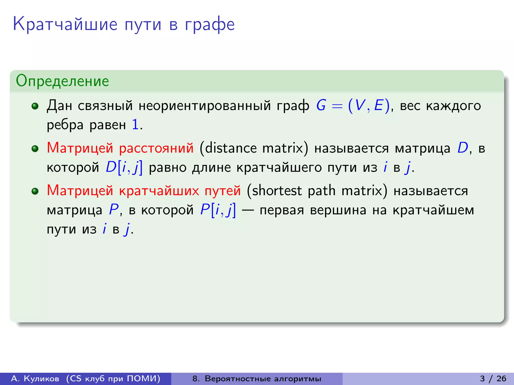Click the 'Определение' block header
The height and width of the screenshot is (385, 514).
tap(62, 81)
